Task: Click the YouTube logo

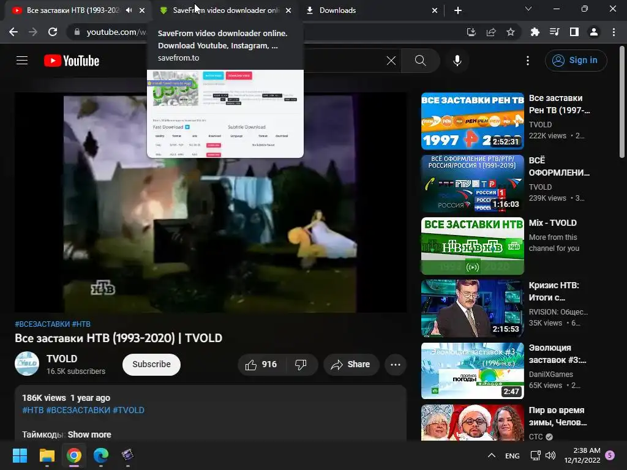Action: (72, 61)
